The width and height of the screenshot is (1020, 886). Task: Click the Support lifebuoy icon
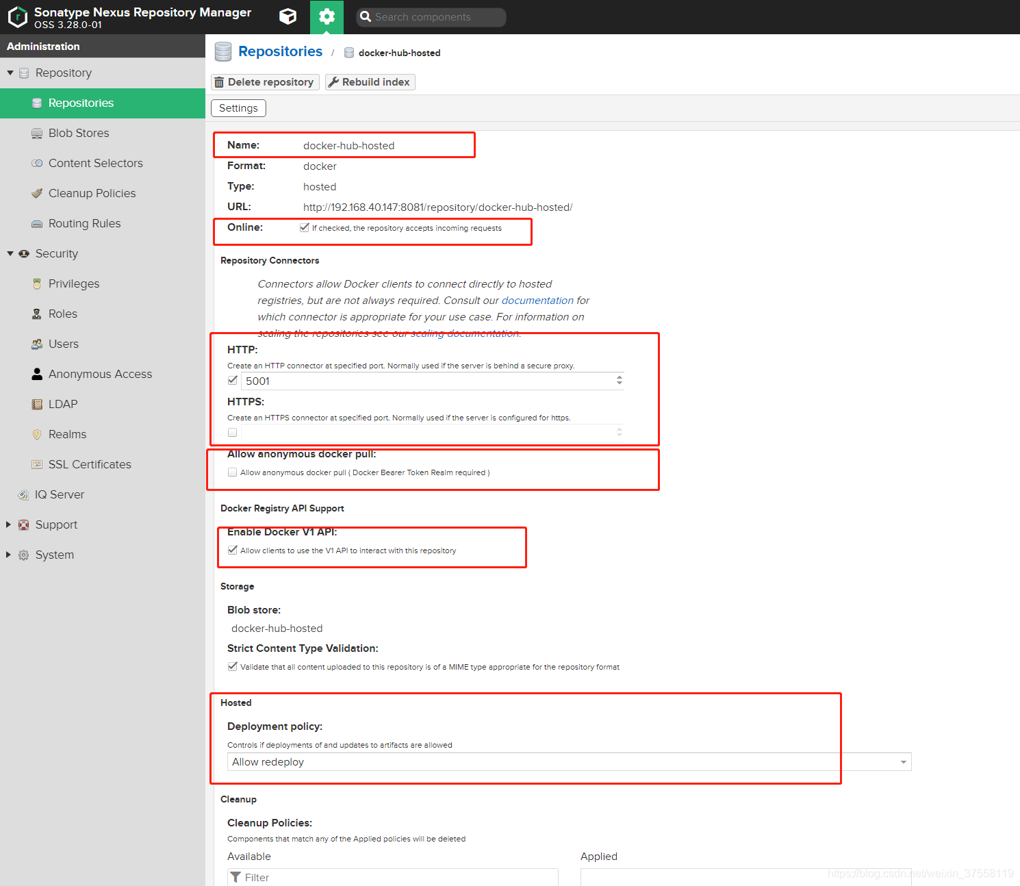pos(24,524)
